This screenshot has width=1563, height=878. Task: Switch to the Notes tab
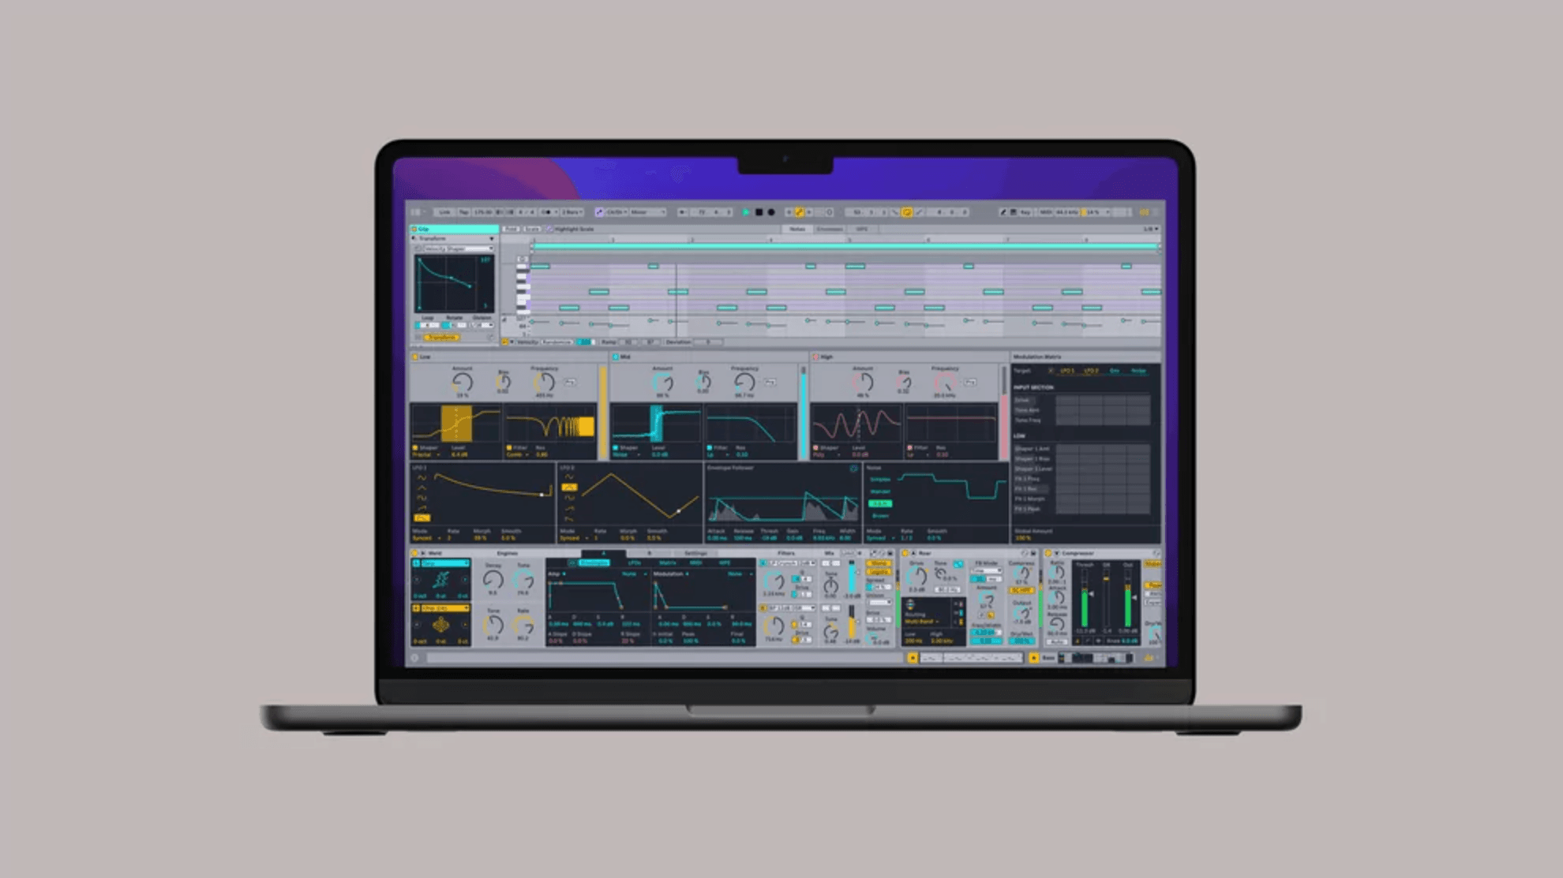pyautogui.click(x=797, y=229)
